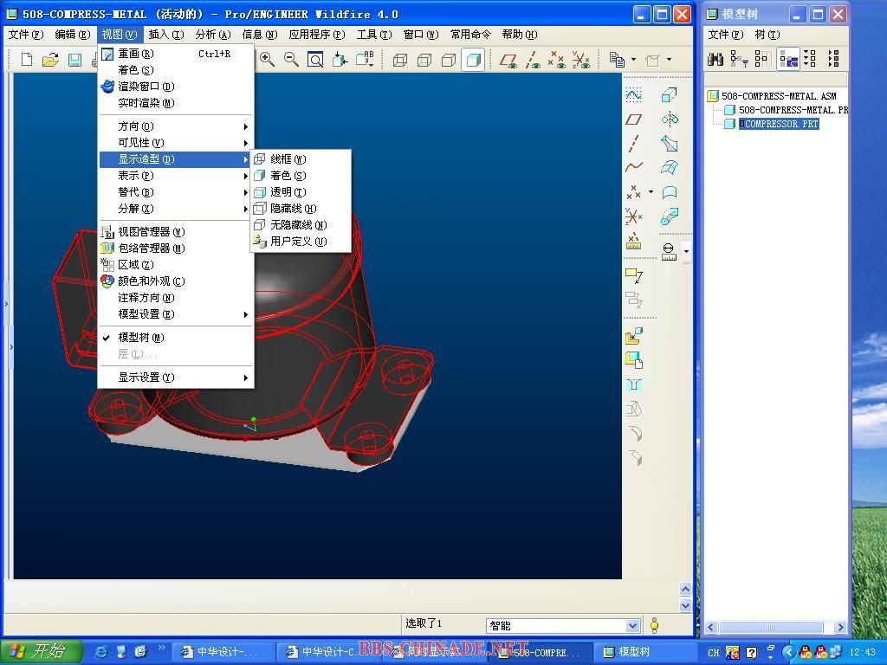Click the highlighted show icon in model tree toolbar

point(789,58)
